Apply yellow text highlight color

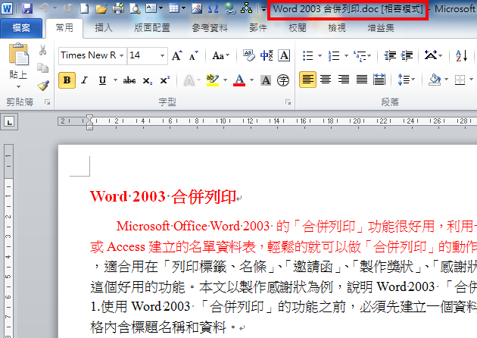(212, 80)
